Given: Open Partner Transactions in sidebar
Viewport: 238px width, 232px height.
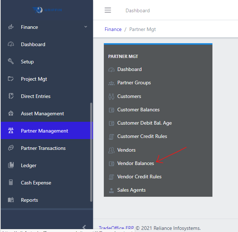Looking at the screenshot, I should tap(43, 148).
